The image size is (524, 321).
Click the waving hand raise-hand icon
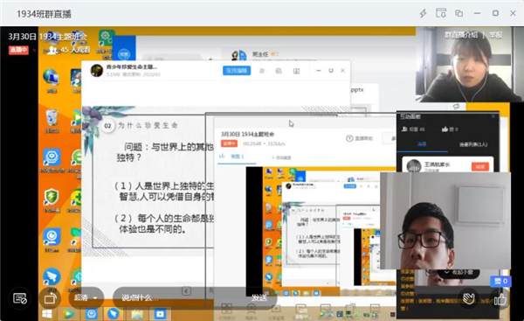[x=468, y=298]
